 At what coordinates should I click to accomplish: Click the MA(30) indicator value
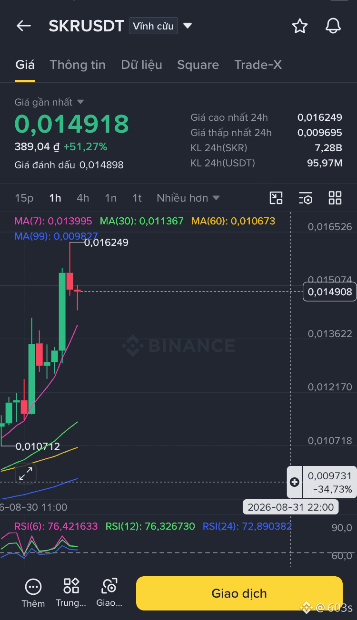click(141, 221)
